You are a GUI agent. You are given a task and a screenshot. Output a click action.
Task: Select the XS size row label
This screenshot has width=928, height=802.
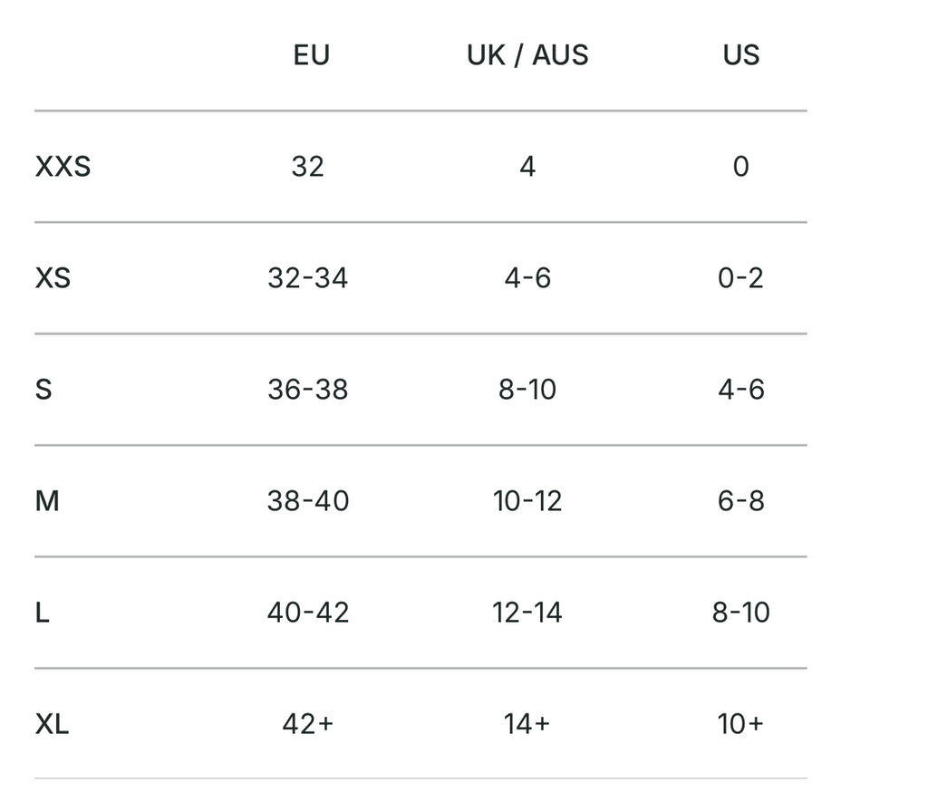pos(53,278)
